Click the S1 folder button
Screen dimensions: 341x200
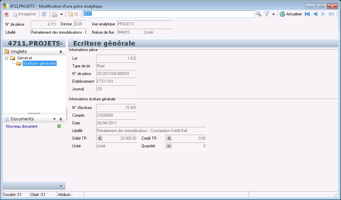point(73,14)
